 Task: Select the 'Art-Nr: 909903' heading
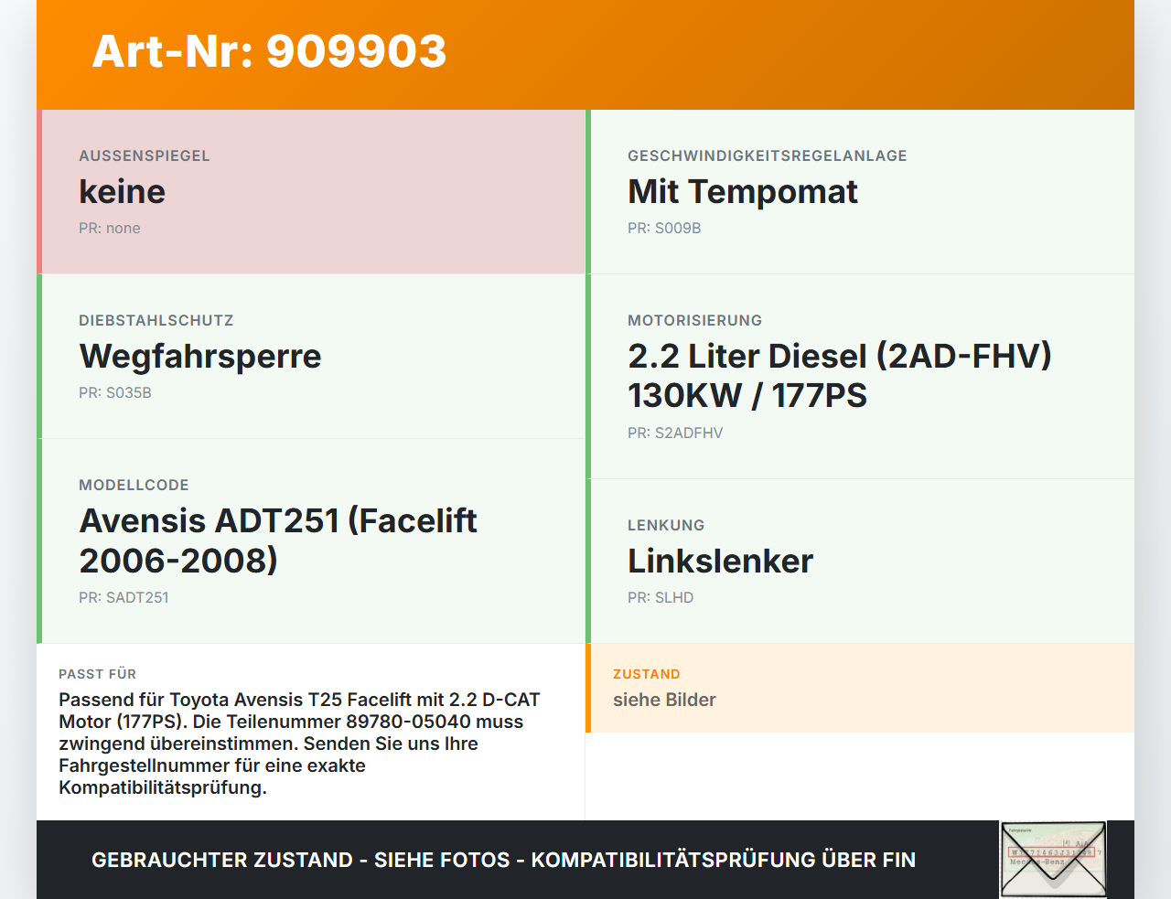pos(269,51)
